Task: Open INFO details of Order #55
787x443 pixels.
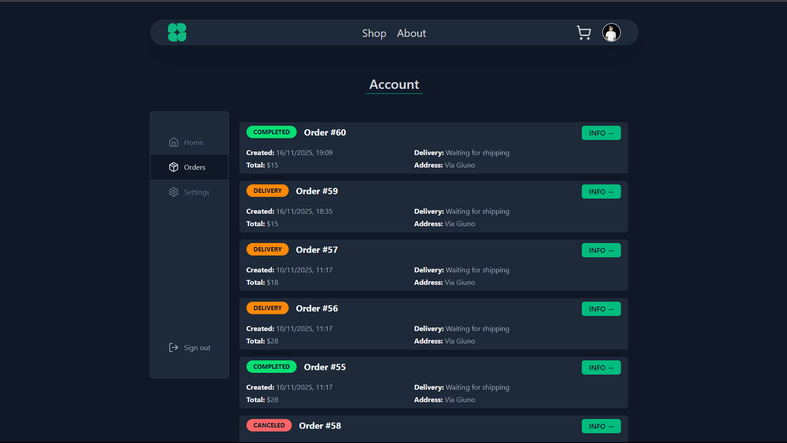Action: 601,367
